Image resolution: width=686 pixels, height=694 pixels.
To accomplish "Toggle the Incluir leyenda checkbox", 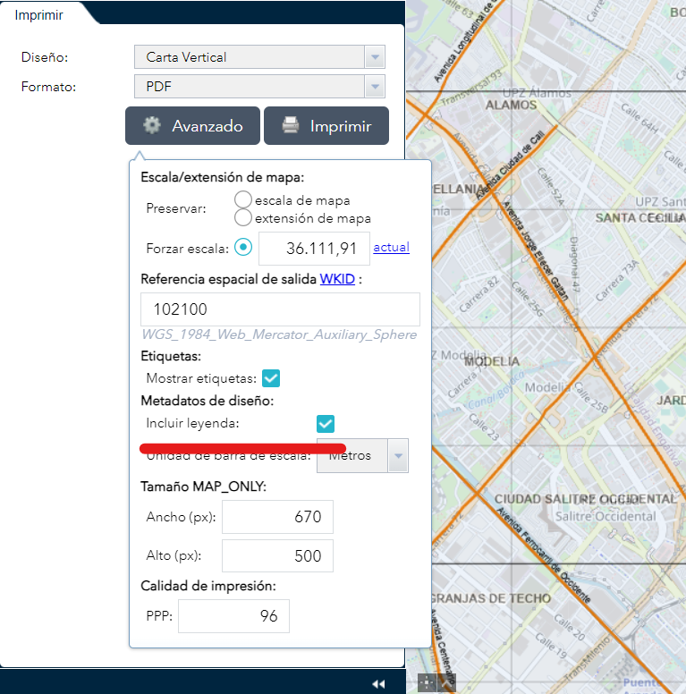I will 326,424.
